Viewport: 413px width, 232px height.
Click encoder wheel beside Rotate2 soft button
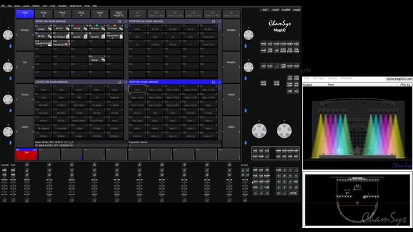pos(248,35)
